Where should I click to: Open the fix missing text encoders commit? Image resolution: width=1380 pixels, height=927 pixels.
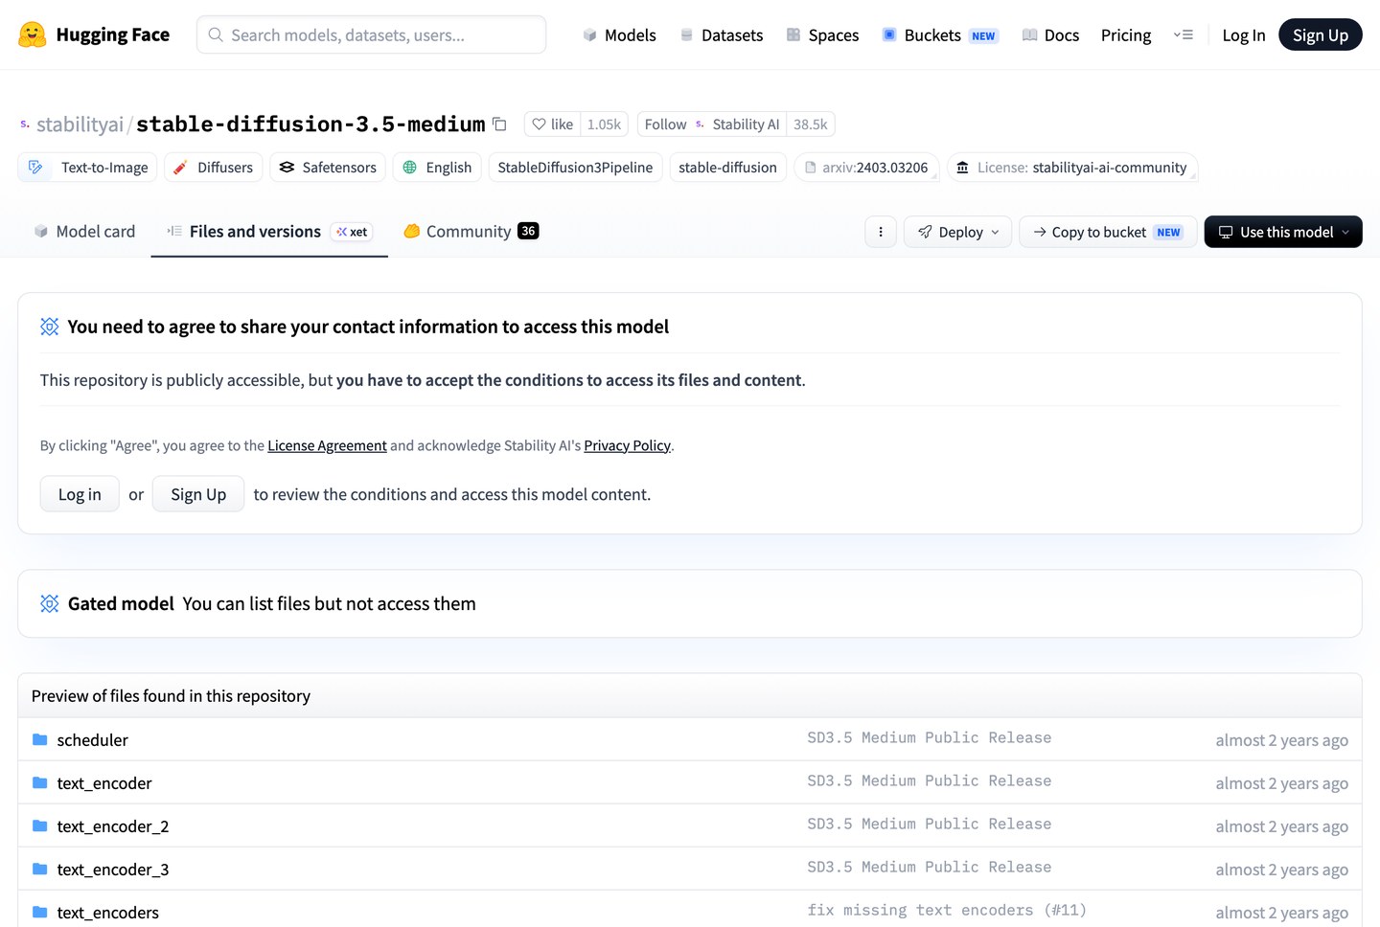tap(947, 911)
